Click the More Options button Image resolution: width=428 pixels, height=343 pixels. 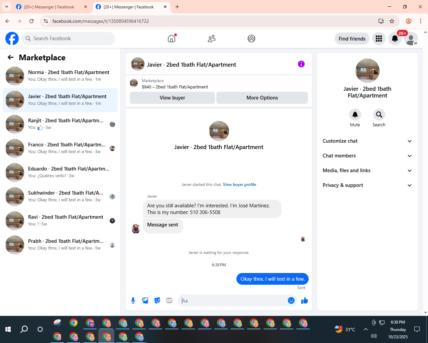(262, 98)
